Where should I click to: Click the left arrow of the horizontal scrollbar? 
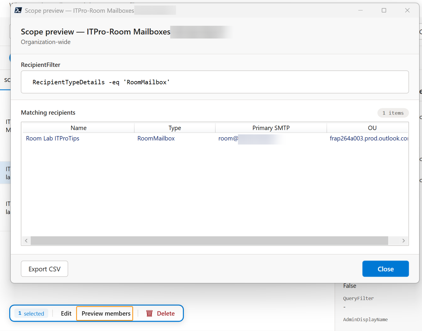click(x=26, y=241)
